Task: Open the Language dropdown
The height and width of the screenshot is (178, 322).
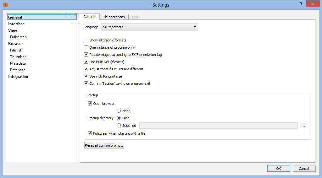Action: click(149, 27)
